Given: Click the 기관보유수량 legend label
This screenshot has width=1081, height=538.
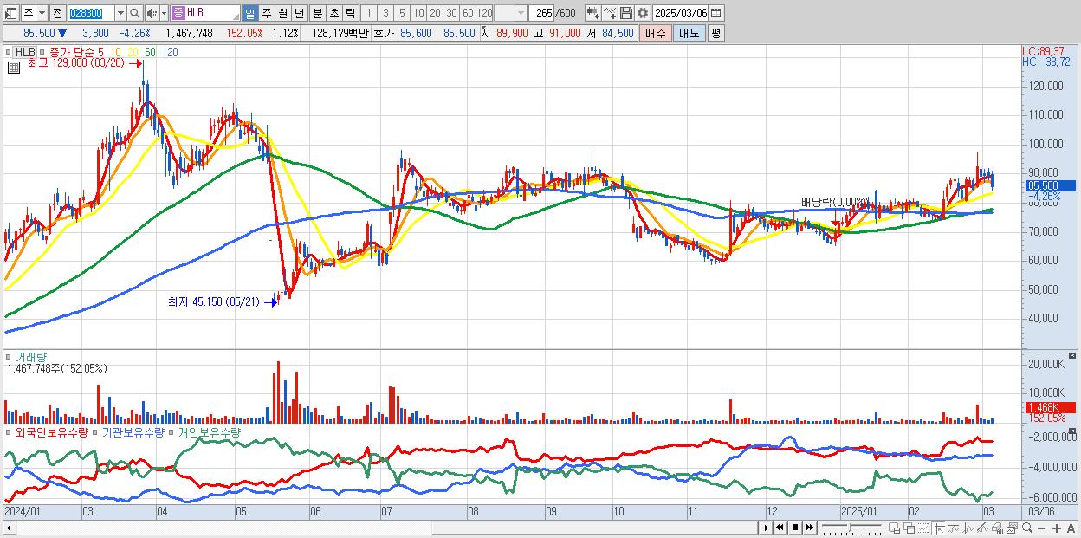Looking at the screenshot, I should [x=133, y=431].
